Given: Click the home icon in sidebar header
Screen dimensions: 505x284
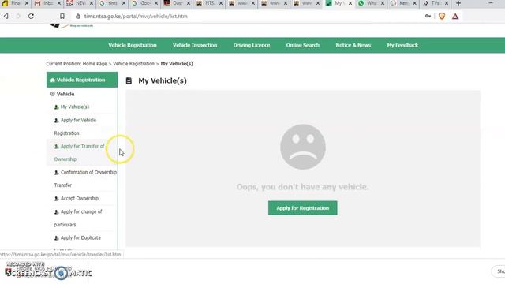Looking at the screenshot, I should click(53, 80).
